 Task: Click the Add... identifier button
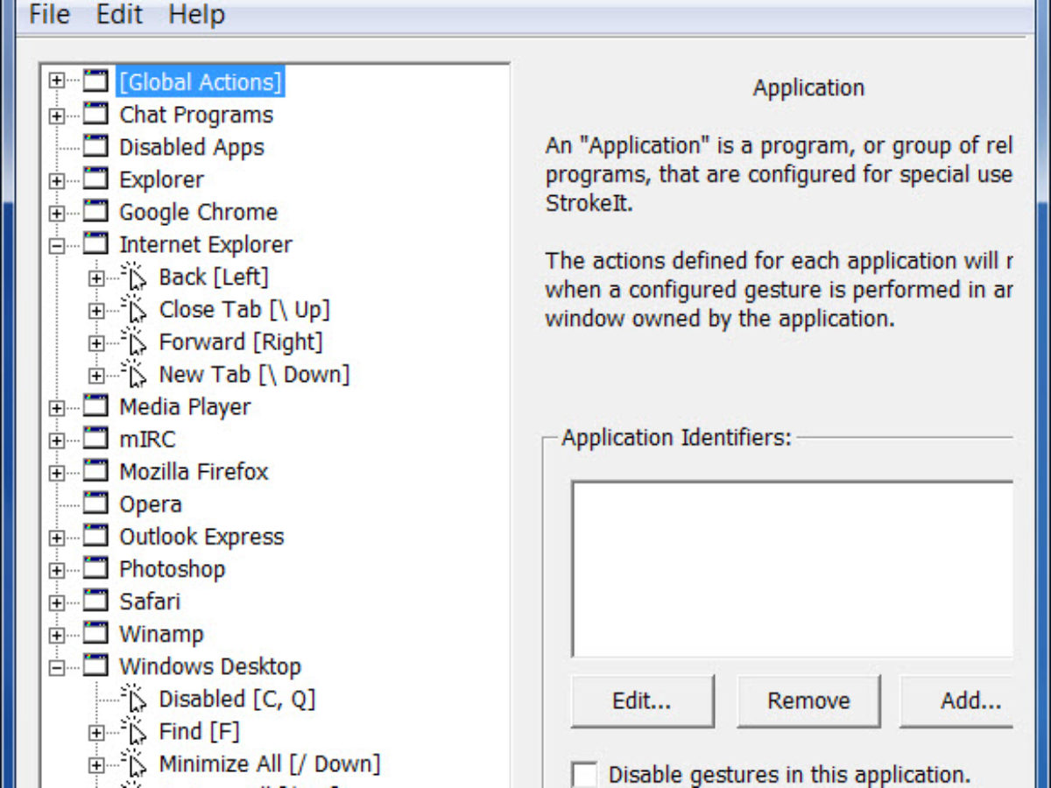[x=957, y=700]
